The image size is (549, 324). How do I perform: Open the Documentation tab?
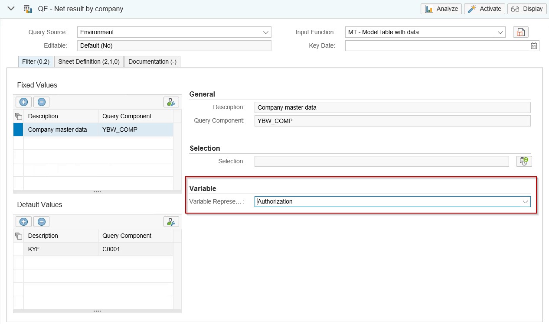[x=152, y=62]
